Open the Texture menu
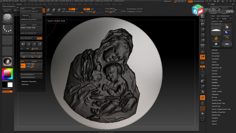Image resolution: width=236 pixels, height=133 pixels. 96,4
